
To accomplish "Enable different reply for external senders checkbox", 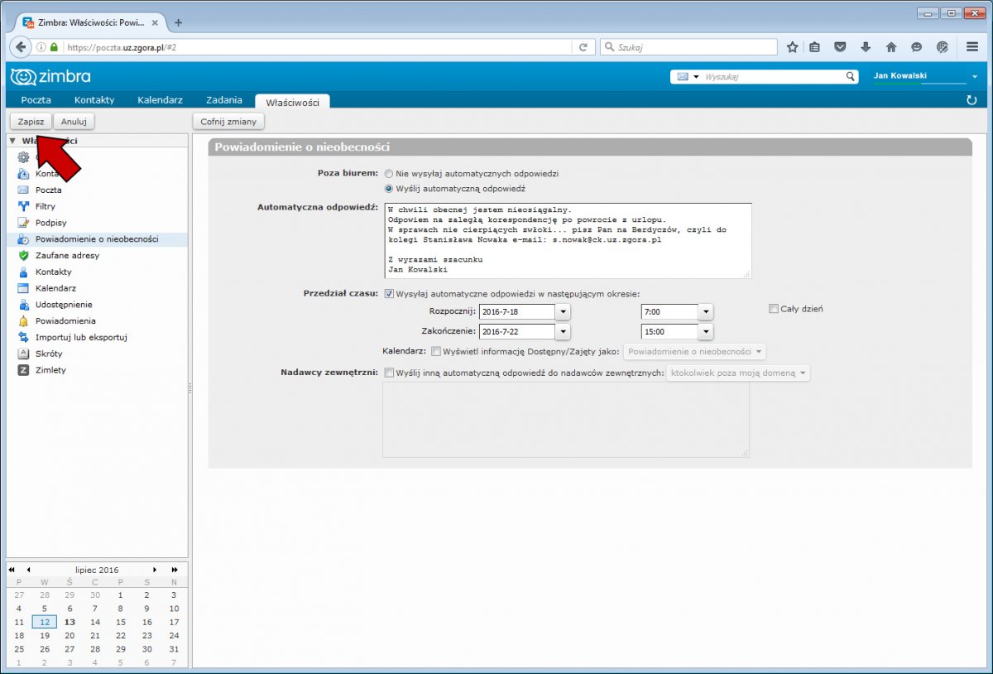I will tap(389, 373).
